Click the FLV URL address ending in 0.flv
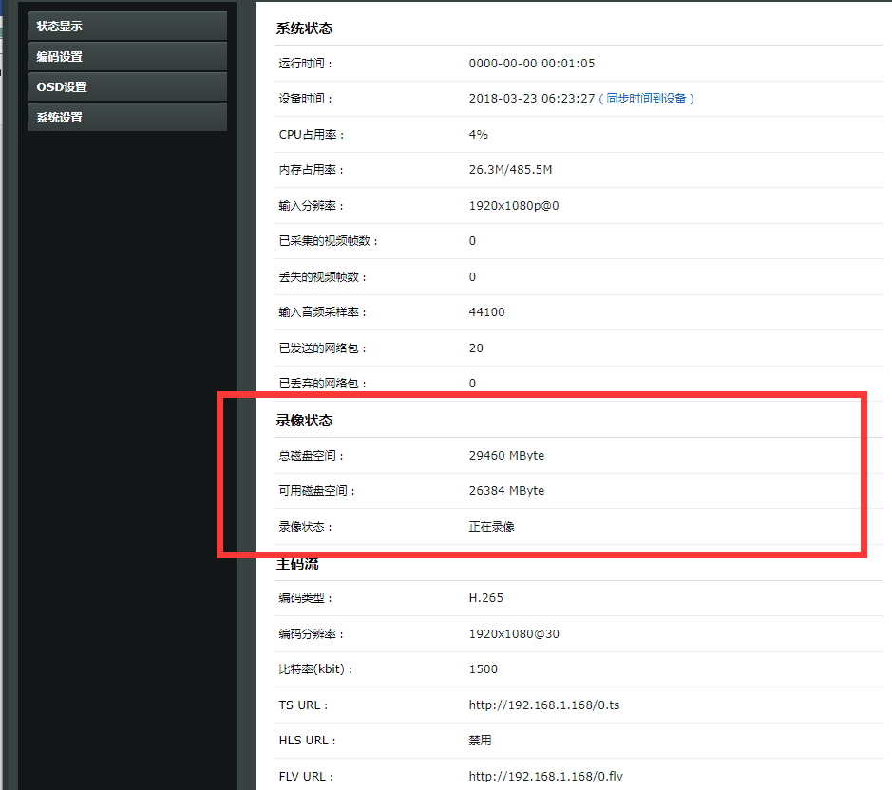The height and width of the screenshot is (790, 892). pyautogui.click(x=545, y=777)
